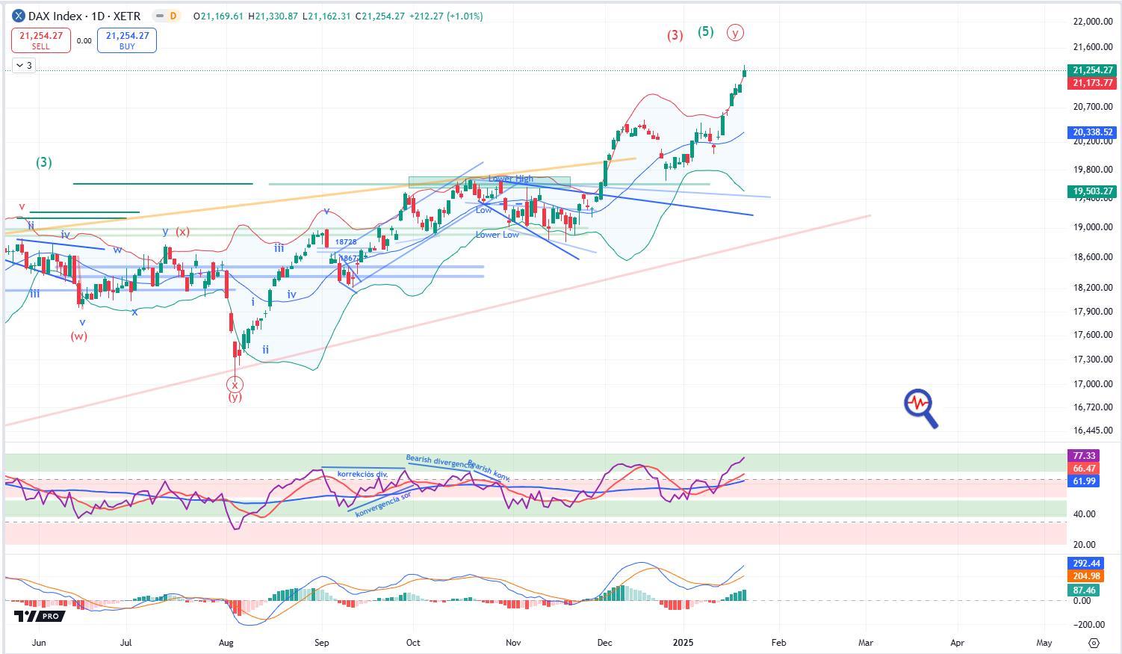Click the Feb label on time axis
The height and width of the screenshot is (654, 1122).
(x=778, y=643)
